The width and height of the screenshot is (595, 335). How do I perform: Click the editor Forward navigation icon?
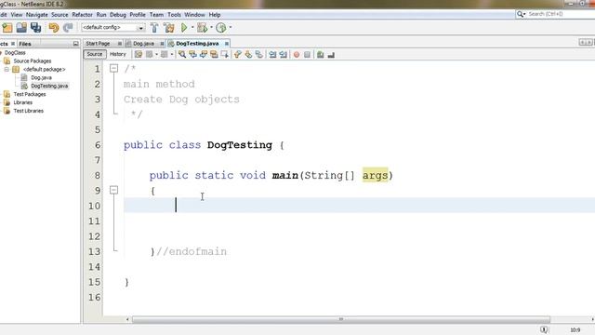click(x=164, y=55)
